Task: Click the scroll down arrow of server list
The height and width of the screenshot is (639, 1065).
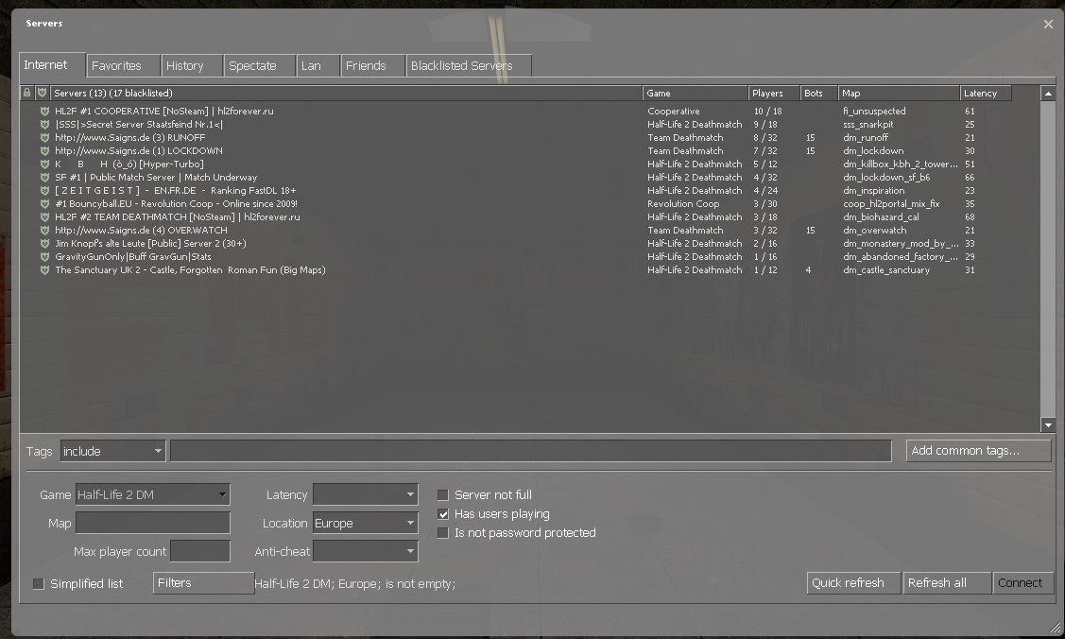Action: pyautogui.click(x=1048, y=425)
